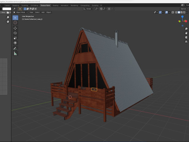Open Global transform orientation dropdown

click(89, 9)
